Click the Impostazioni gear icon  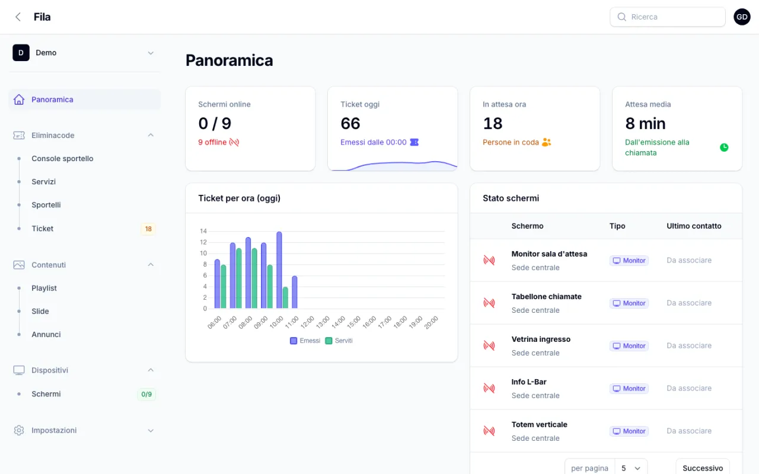tap(19, 430)
